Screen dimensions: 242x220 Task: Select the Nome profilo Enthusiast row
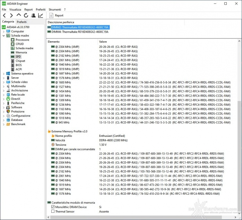click(x=142, y=136)
